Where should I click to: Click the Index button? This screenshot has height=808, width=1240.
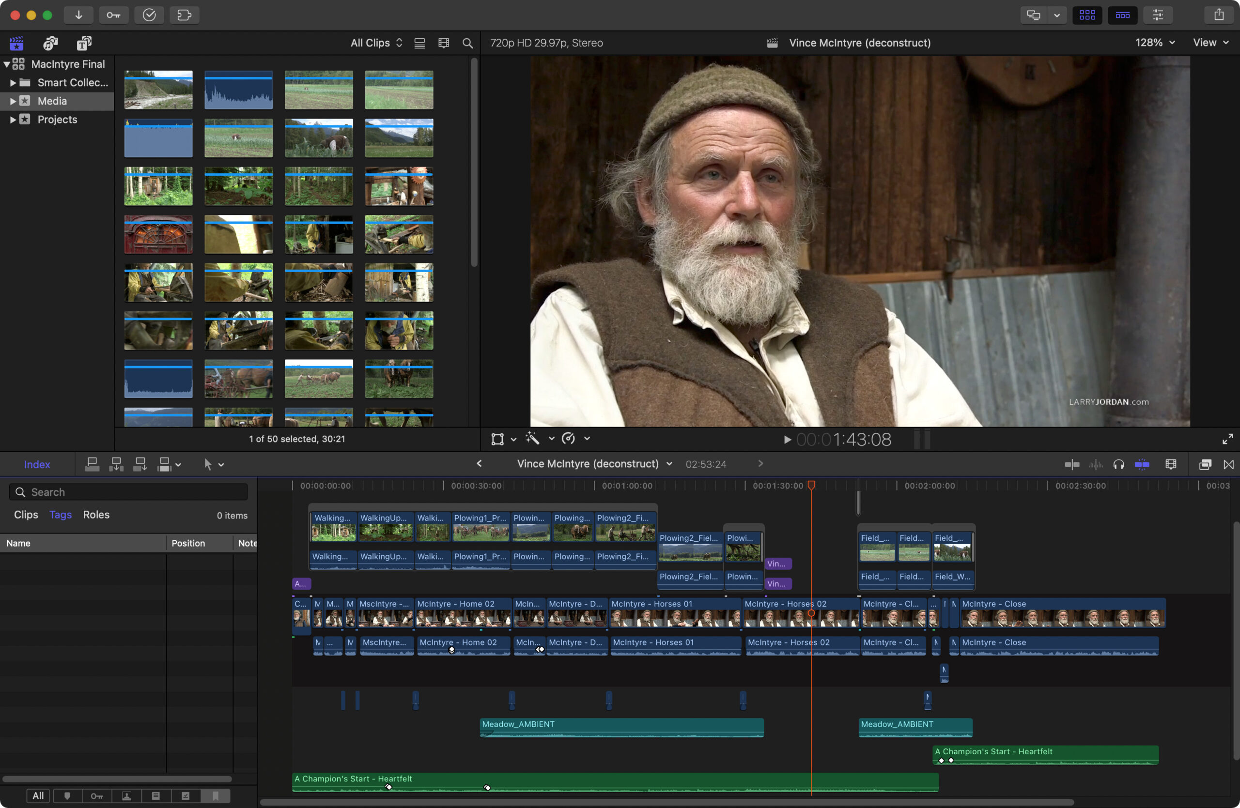[36, 464]
